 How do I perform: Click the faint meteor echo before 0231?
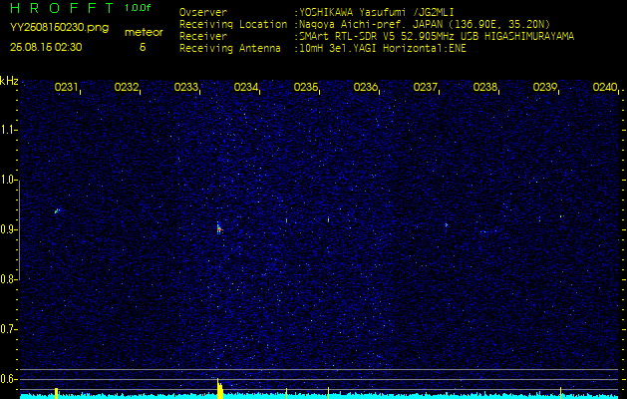click(57, 210)
